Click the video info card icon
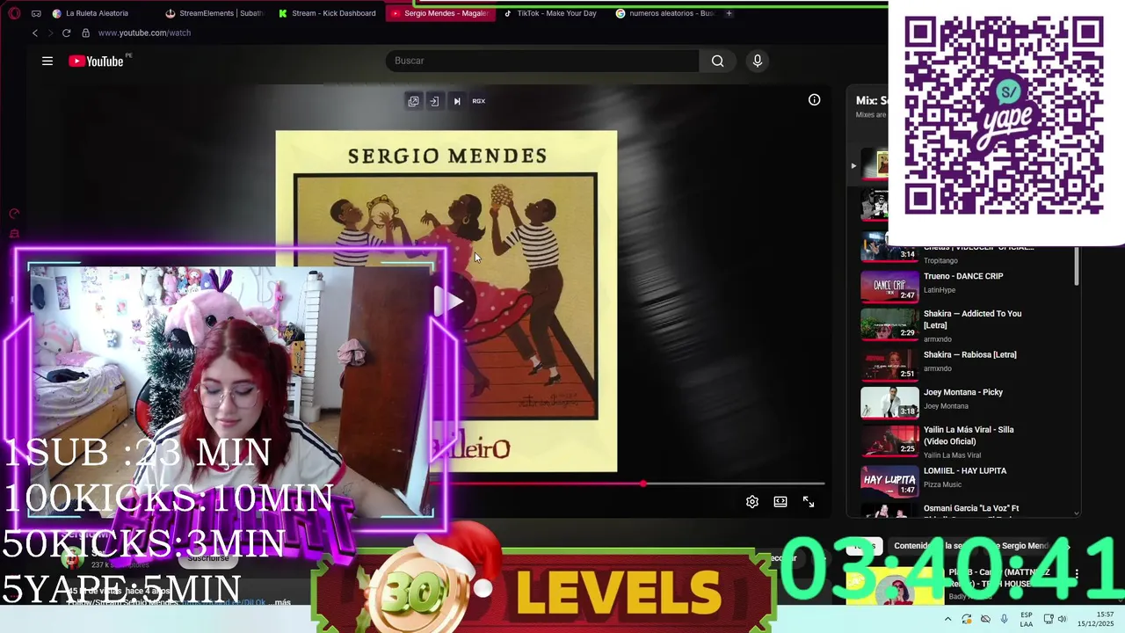The height and width of the screenshot is (633, 1125). coord(814,99)
